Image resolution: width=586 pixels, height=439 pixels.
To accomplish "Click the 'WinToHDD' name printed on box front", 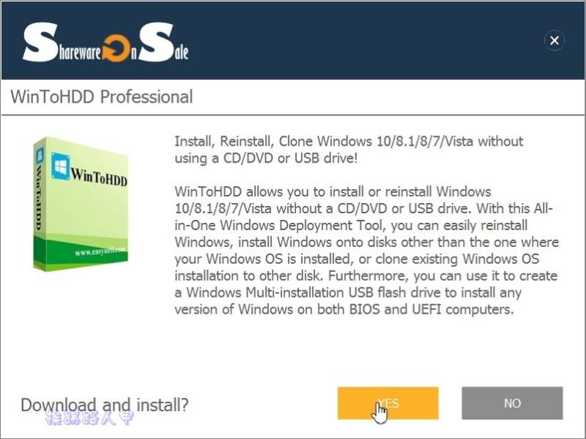I will [99, 177].
